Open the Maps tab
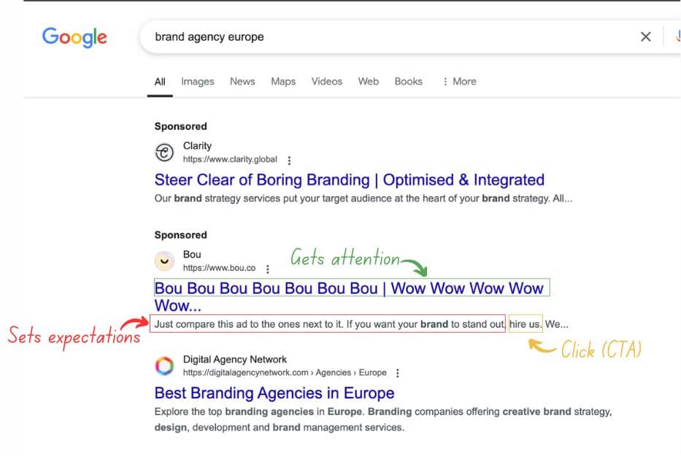681x456 pixels. (283, 82)
